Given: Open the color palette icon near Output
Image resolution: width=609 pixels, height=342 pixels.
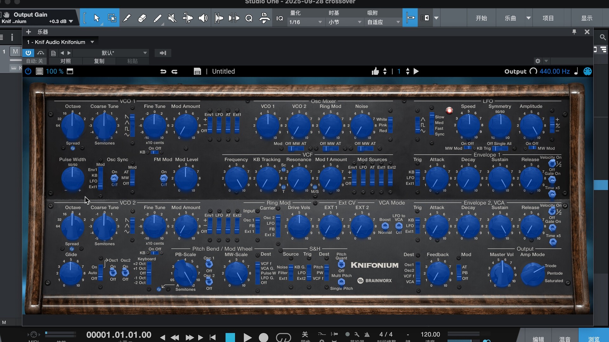Looking at the screenshot, I should [x=587, y=72].
